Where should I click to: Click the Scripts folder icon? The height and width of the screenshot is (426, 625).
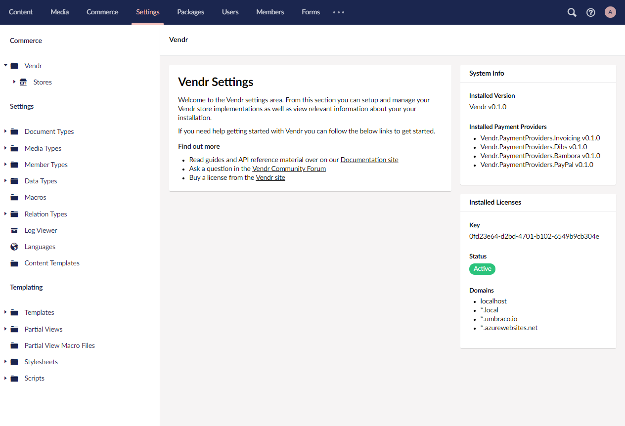pos(14,378)
